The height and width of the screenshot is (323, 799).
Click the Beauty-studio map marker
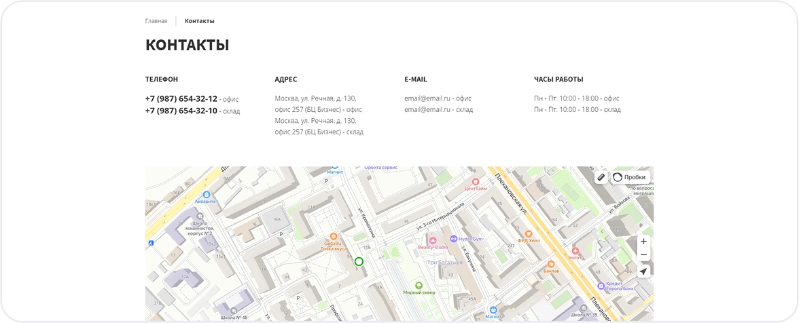tap(433, 240)
